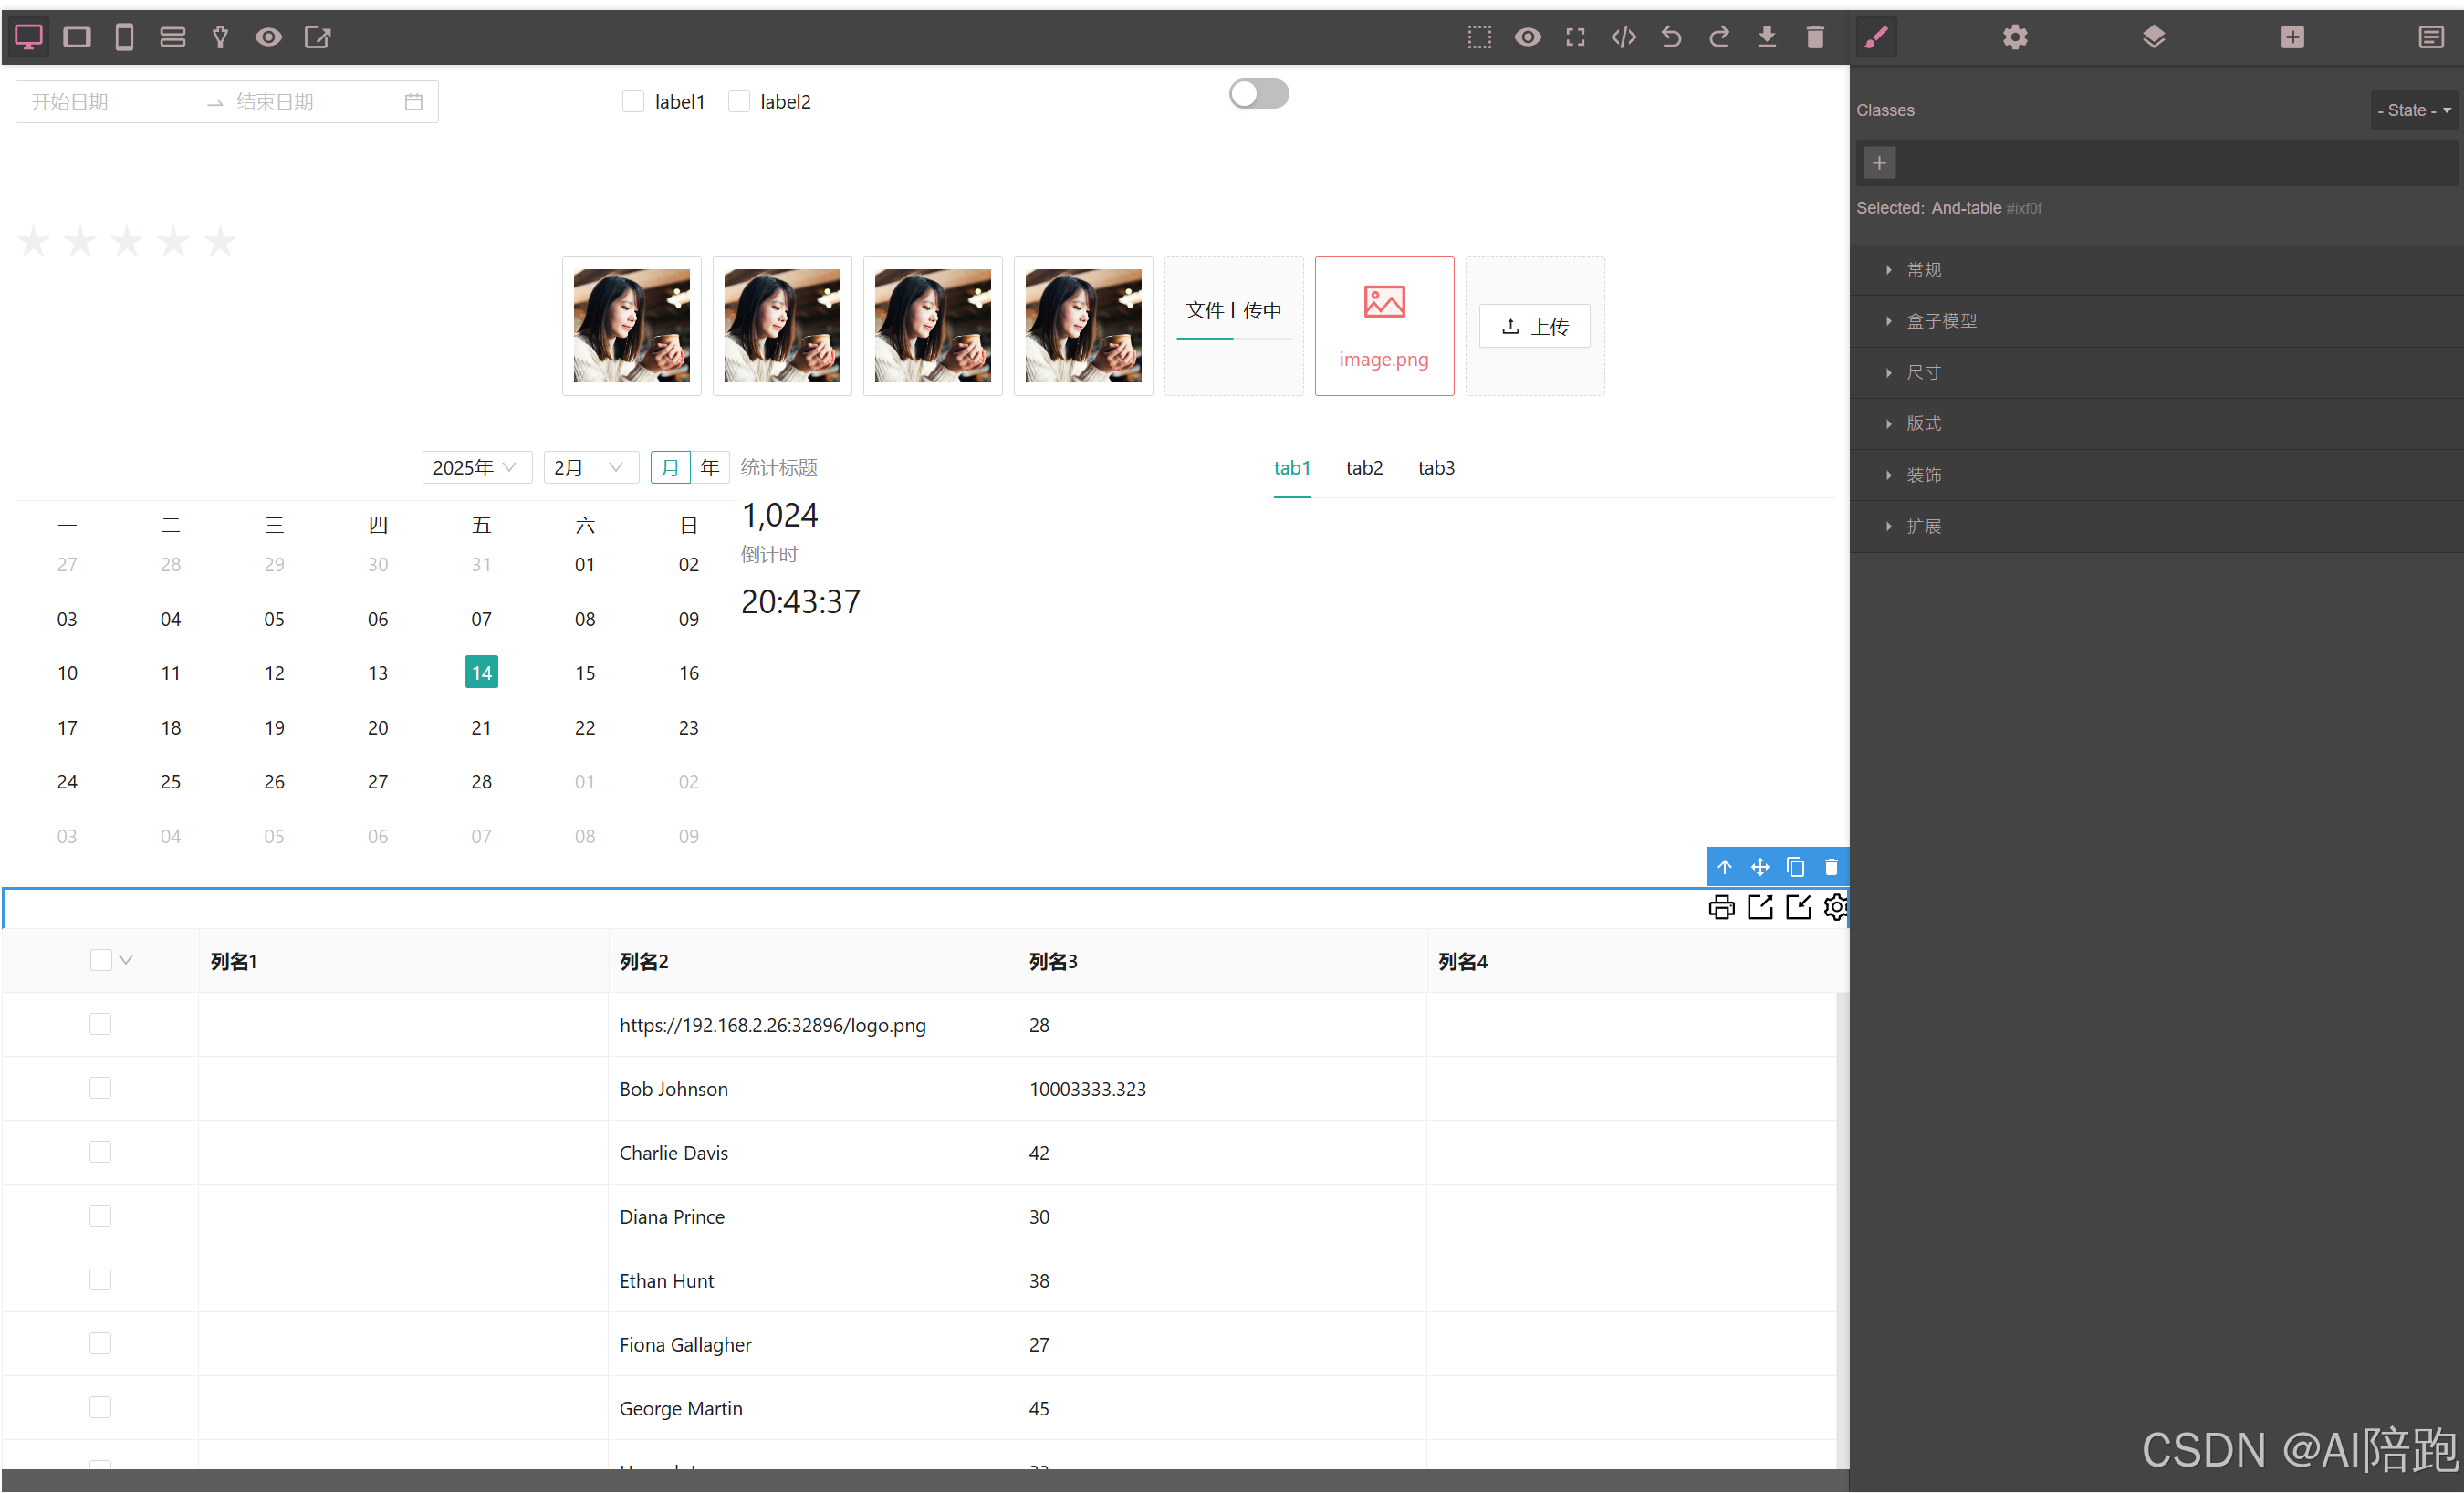Delete the selected component via blue toolbar
The height and width of the screenshot is (1493, 2464).
[1831, 867]
